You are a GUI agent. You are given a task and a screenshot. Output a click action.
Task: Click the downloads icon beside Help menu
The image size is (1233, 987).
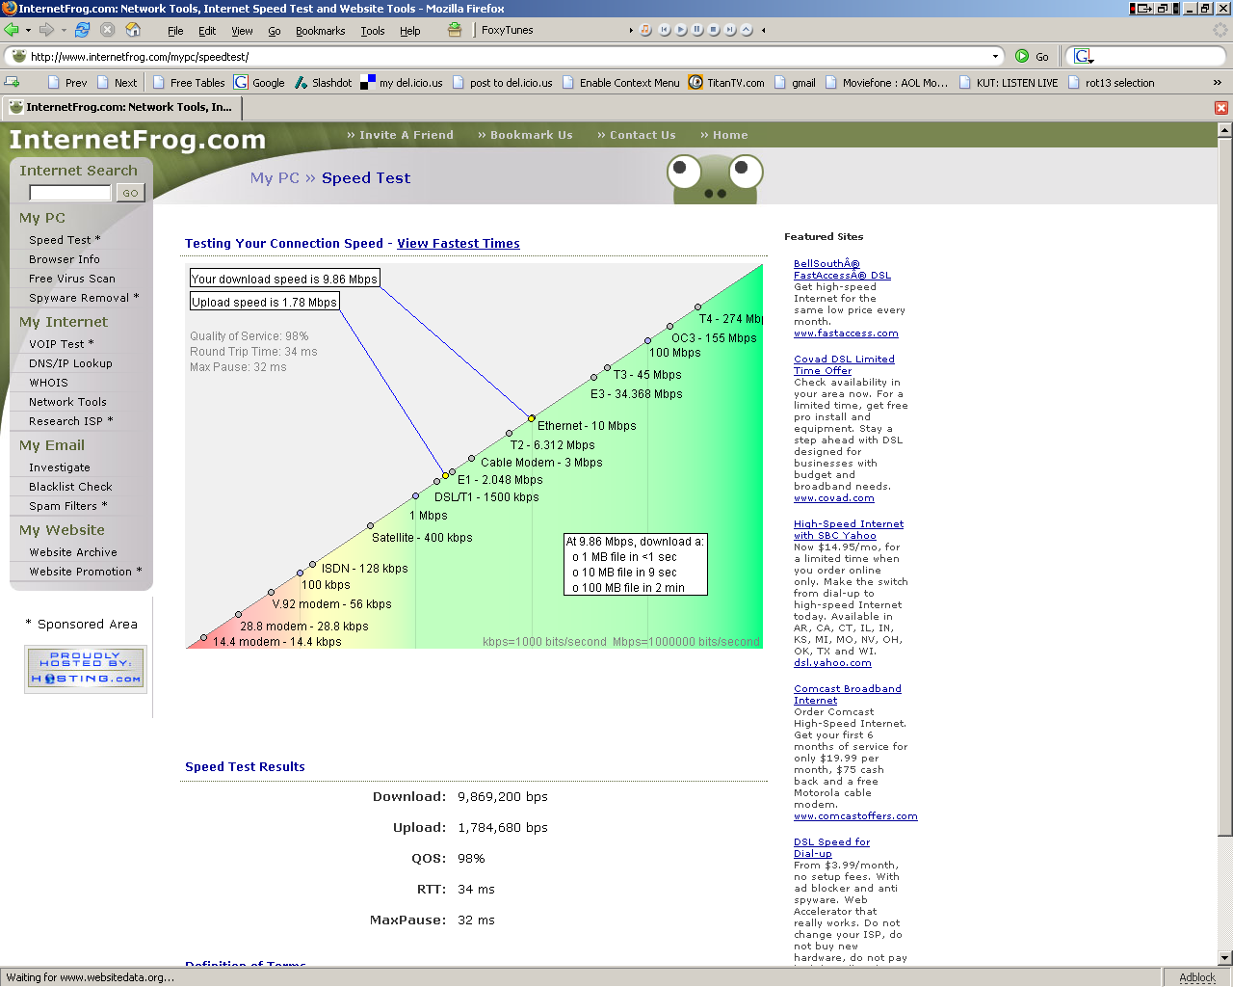point(455,30)
